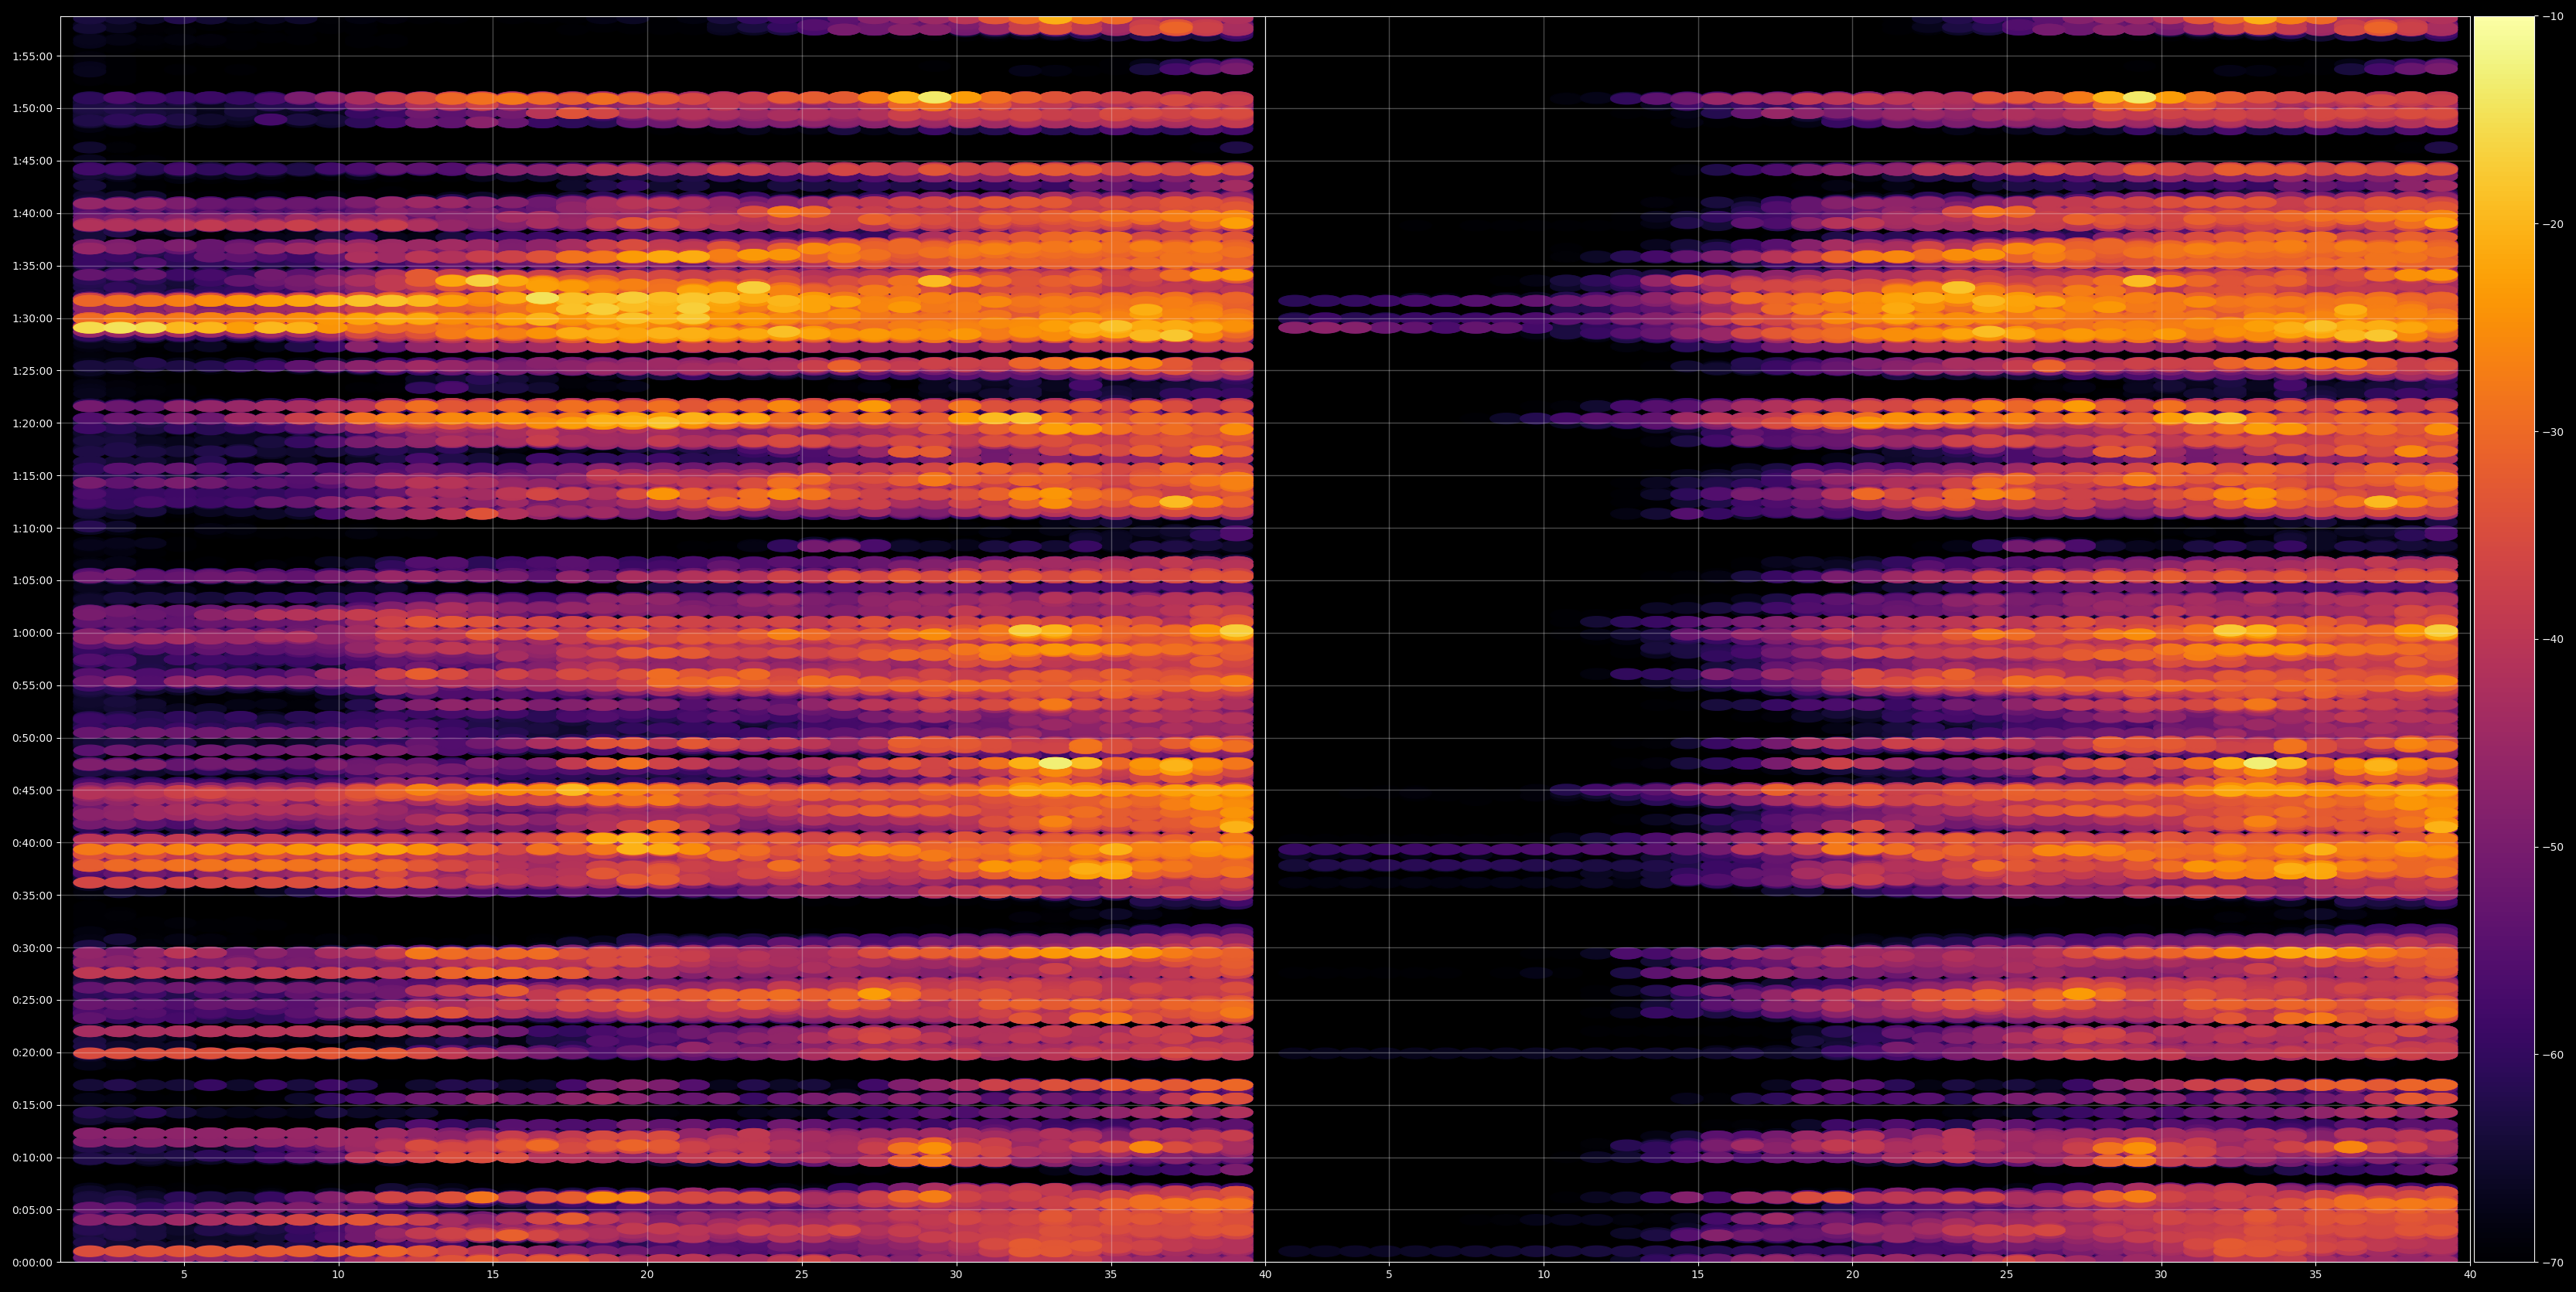Click x-axis label 40 beside the colorbar
The image size is (2576, 1292).
(2470, 1274)
